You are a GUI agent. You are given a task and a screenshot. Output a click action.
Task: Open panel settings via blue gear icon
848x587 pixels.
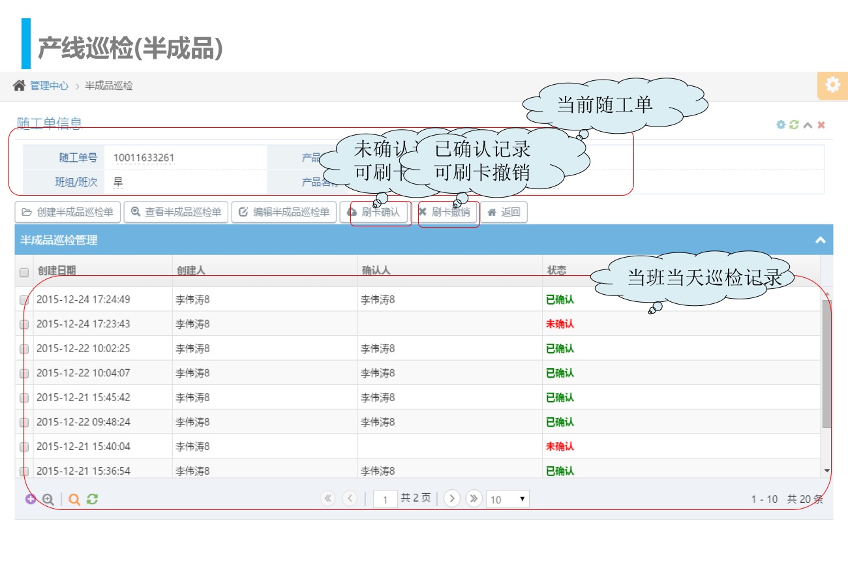point(781,125)
